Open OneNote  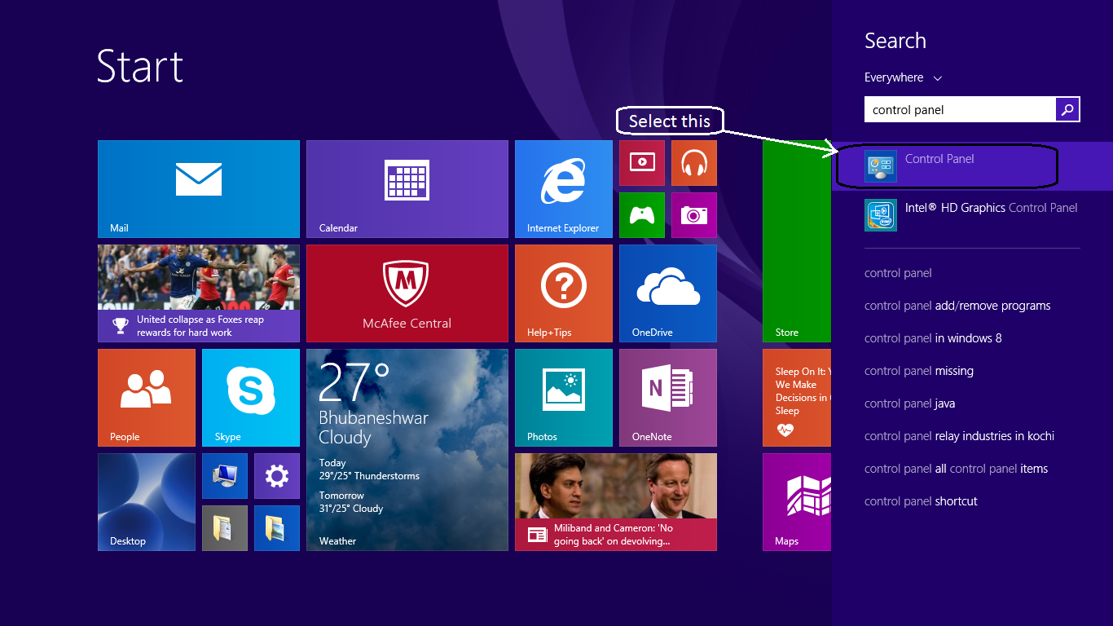[667, 398]
